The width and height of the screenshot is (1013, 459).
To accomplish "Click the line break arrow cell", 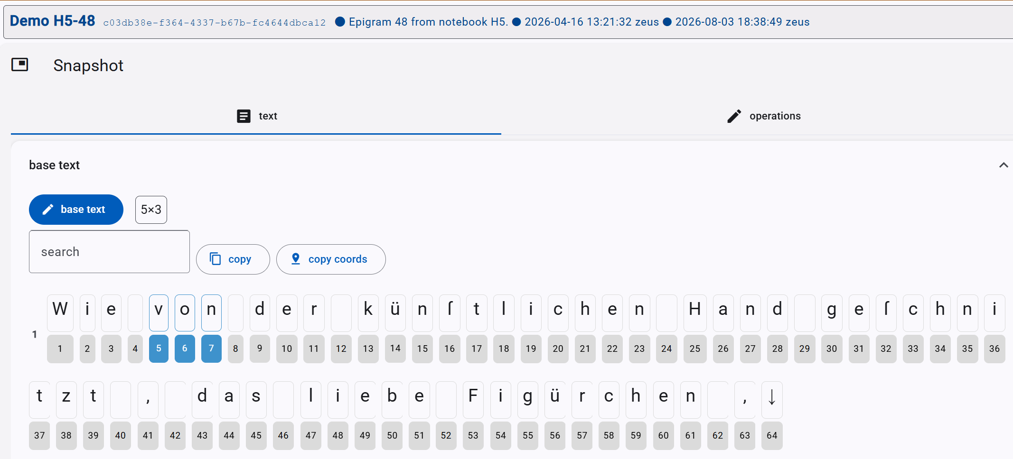I will point(772,400).
